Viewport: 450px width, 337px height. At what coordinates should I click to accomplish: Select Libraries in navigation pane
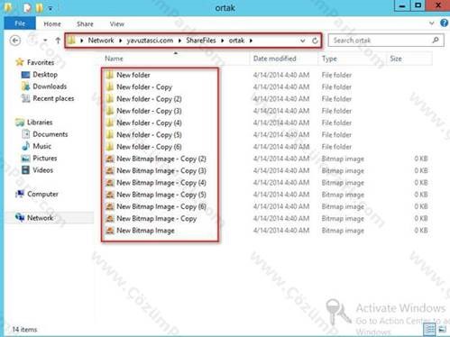click(x=40, y=123)
